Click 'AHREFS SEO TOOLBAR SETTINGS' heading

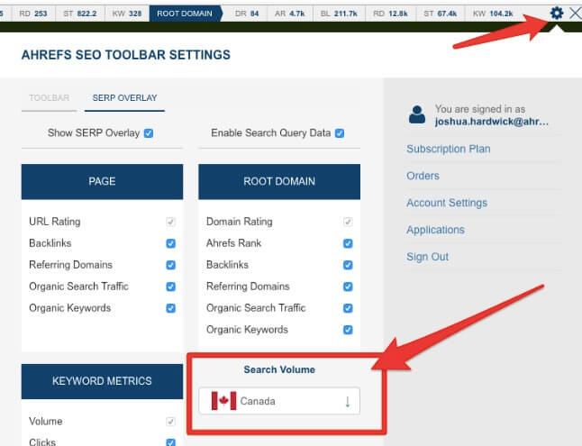click(126, 55)
